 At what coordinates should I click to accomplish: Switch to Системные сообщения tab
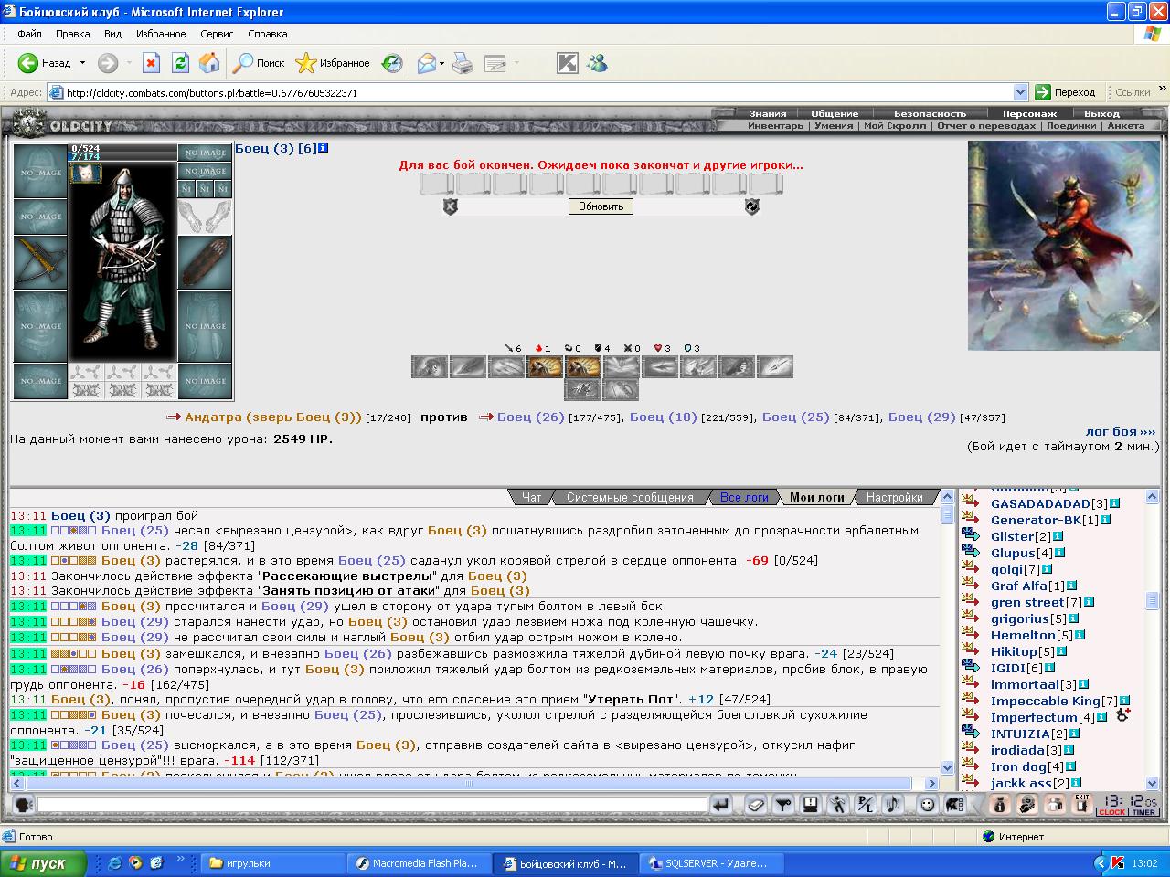coord(630,497)
